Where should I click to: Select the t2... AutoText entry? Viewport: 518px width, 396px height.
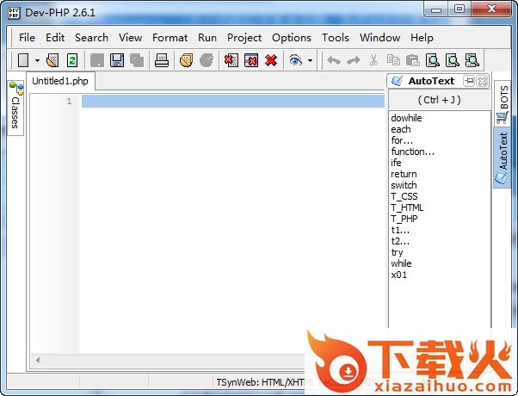[x=400, y=241]
